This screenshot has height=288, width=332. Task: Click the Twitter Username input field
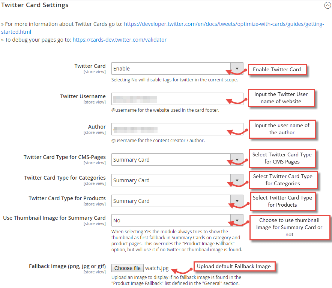[177, 99]
